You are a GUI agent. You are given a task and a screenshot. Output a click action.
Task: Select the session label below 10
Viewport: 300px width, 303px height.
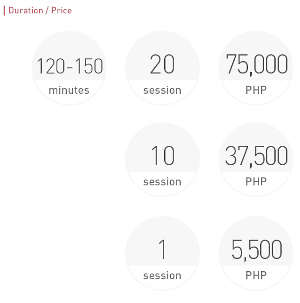[x=162, y=182]
